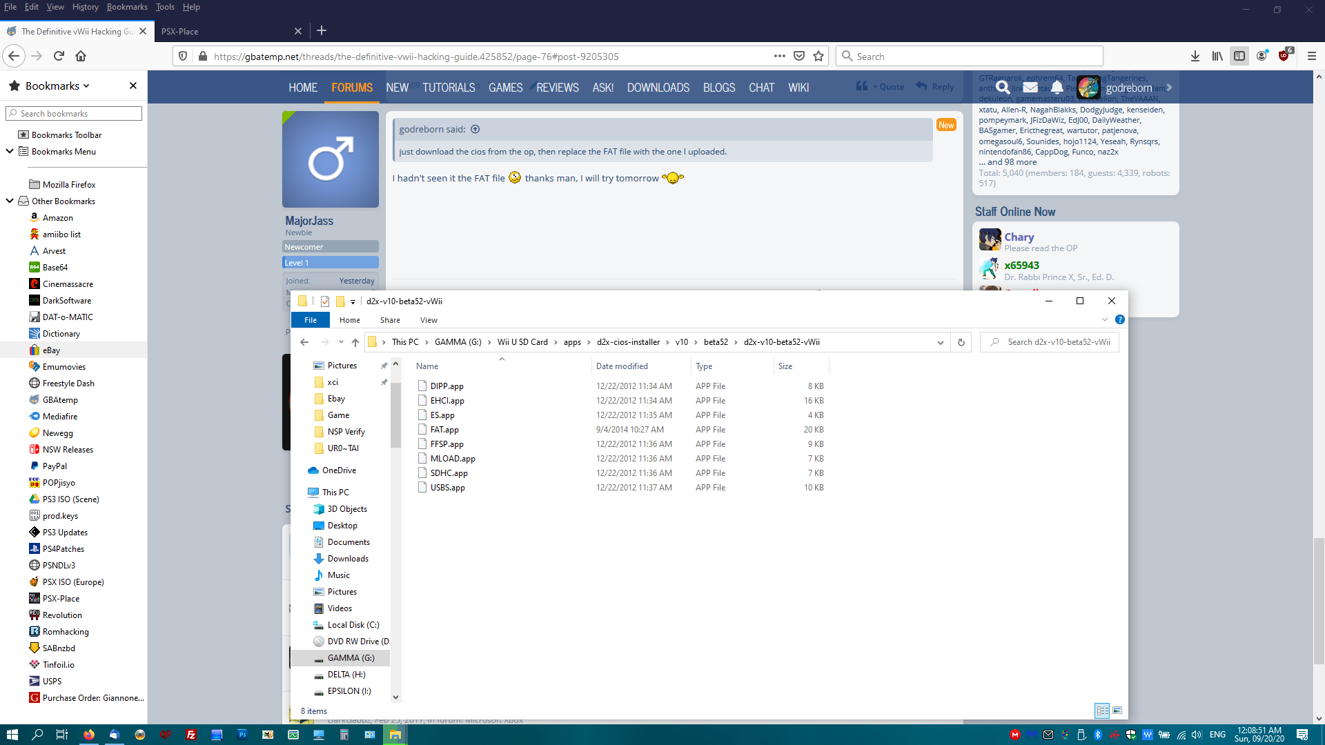Click Search bookmarks field
Image resolution: width=1325 pixels, height=745 pixels.
[74, 113]
